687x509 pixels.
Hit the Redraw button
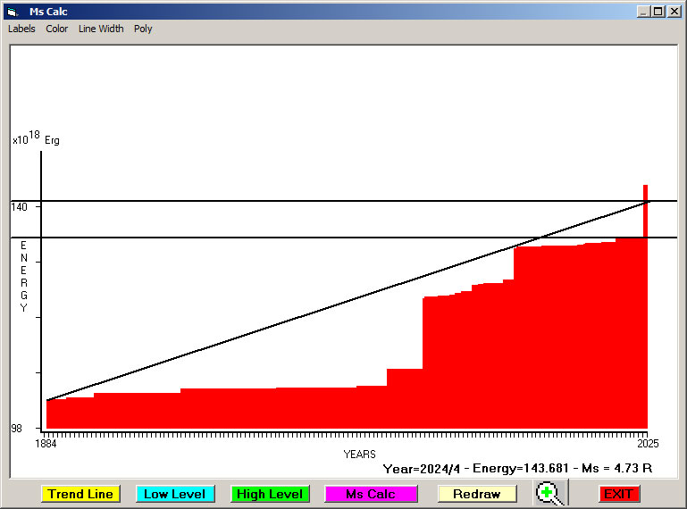[476, 494]
